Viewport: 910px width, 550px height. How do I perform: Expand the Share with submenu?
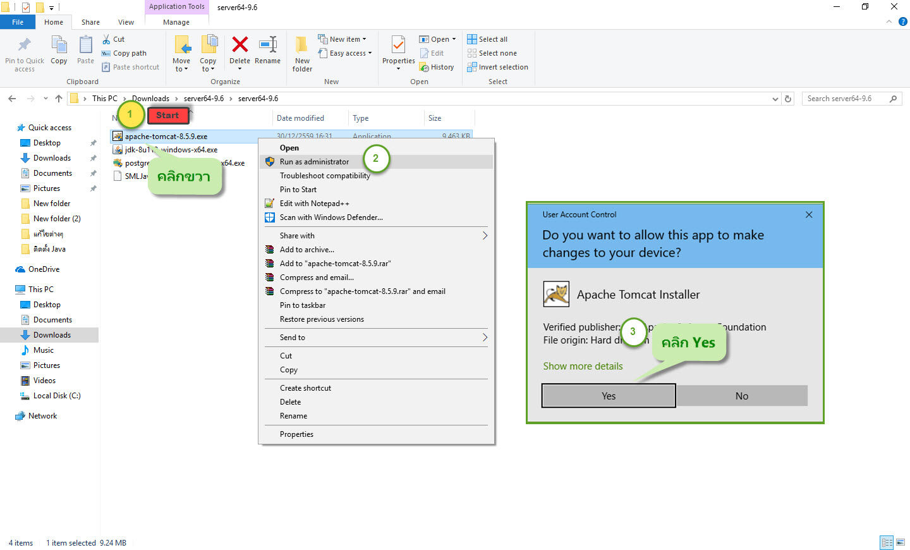click(377, 236)
